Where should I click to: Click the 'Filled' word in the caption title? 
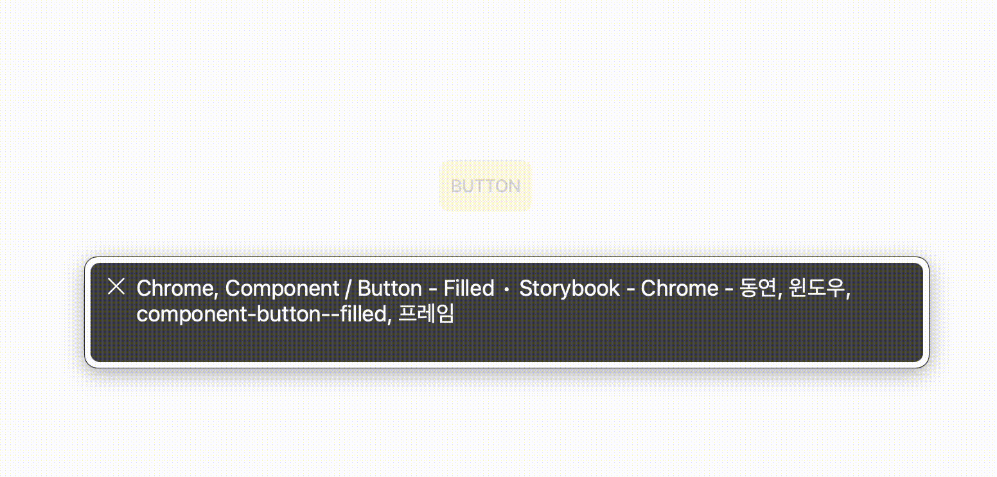(x=469, y=289)
